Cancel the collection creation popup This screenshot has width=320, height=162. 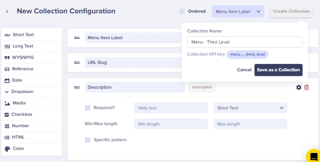pyautogui.click(x=244, y=70)
